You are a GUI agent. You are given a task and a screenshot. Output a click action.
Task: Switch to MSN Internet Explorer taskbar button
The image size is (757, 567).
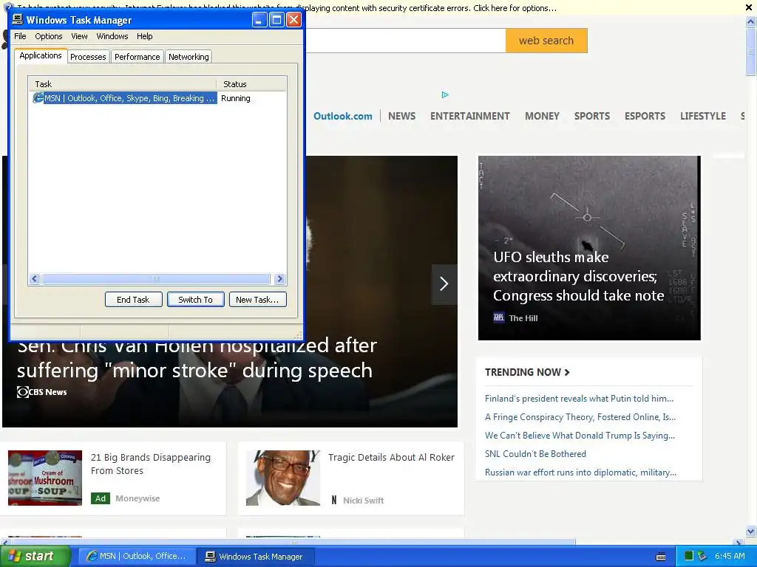click(137, 556)
